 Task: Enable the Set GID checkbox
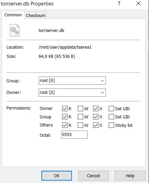tap(111, 117)
